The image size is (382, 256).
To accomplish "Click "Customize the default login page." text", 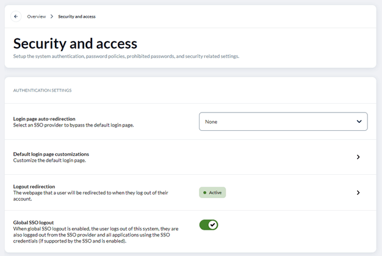I will click(x=49, y=161).
